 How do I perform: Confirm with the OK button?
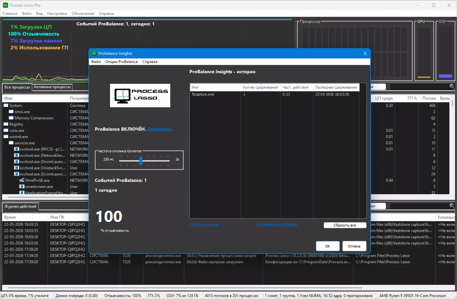(328, 246)
